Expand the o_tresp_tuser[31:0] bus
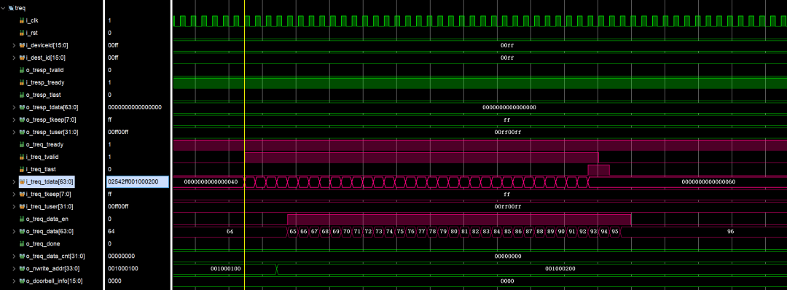 14,132
